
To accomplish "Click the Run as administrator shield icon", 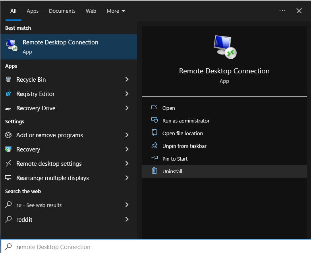I will pyautogui.click(x=155, y=120).
